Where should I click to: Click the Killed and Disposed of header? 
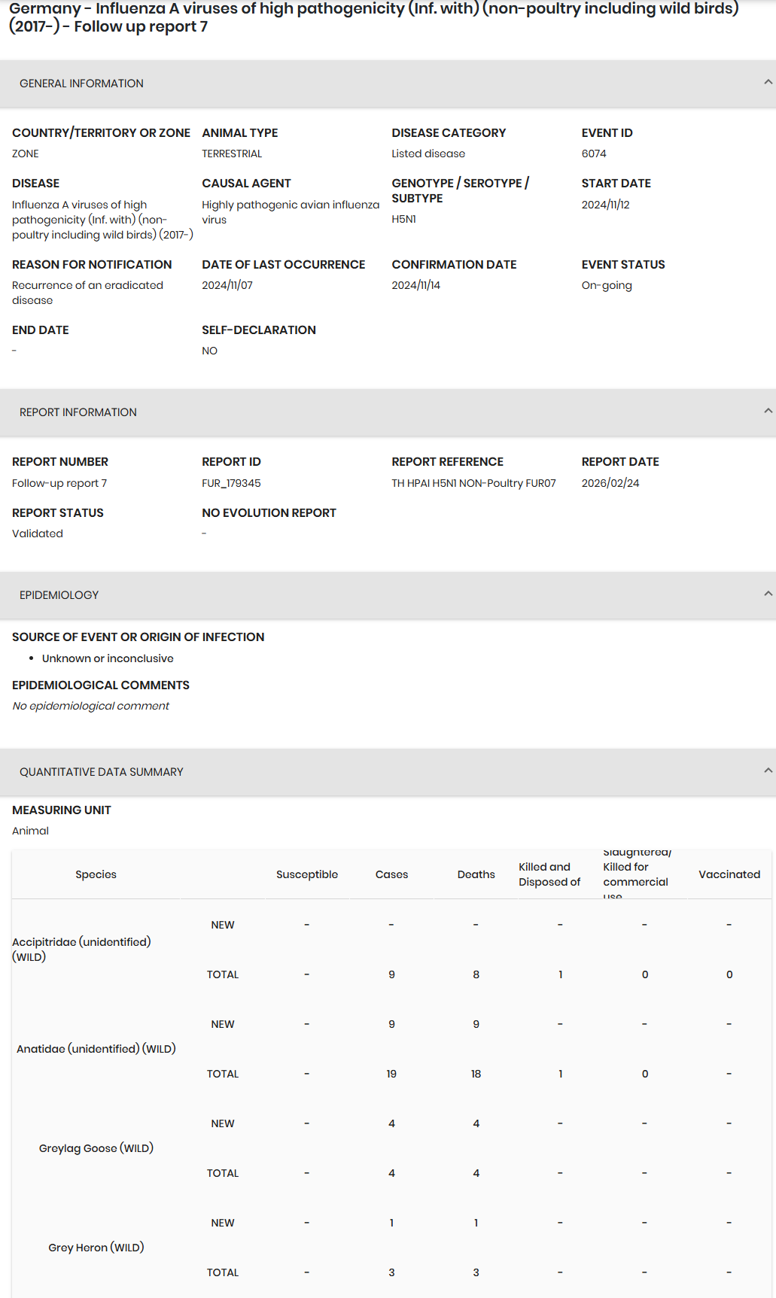(549, 874)
